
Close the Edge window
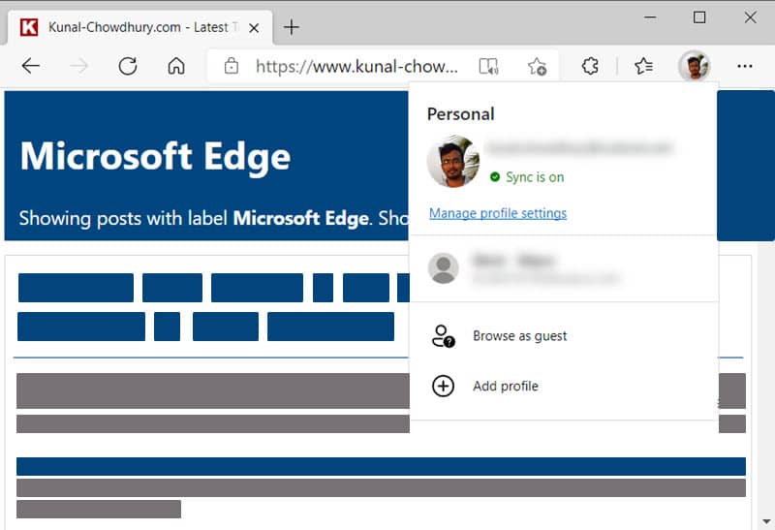click(750, 17)
